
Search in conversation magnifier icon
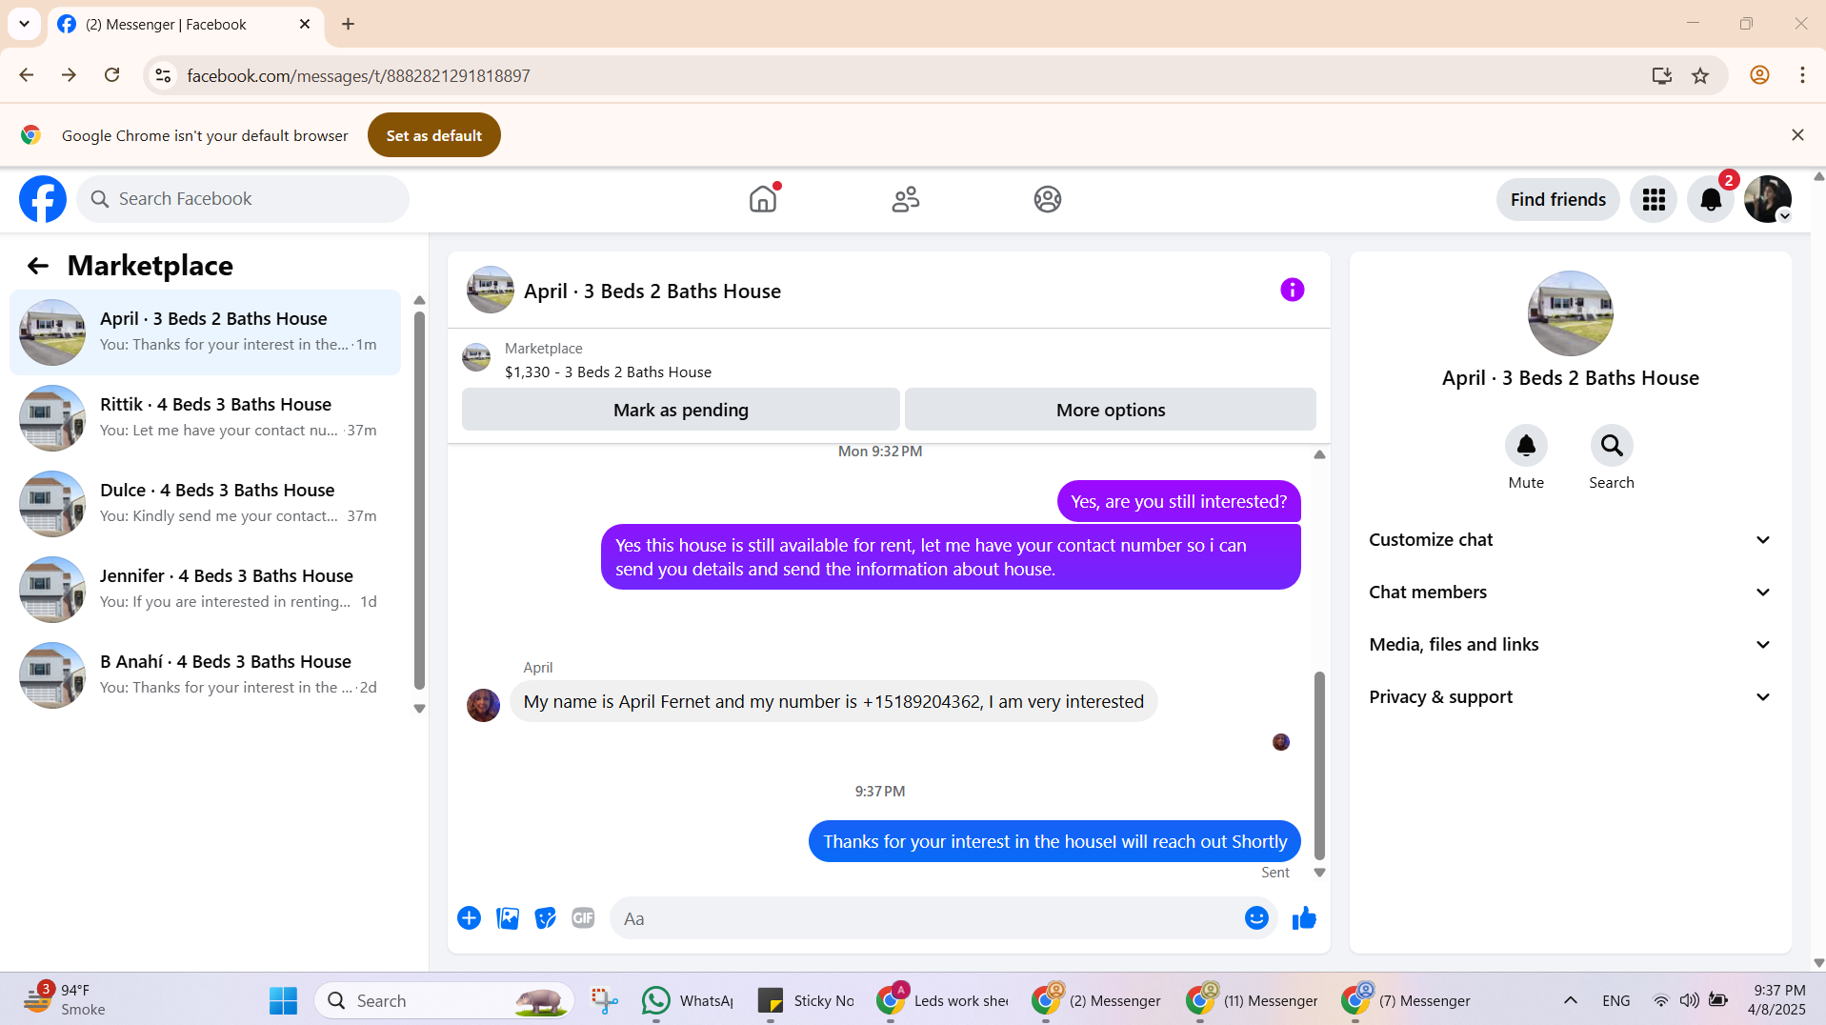coord(1612,446)
